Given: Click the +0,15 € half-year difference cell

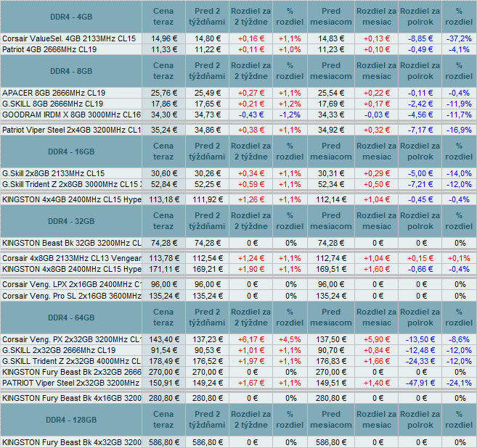Looking at the screenshot, I should (x=420, y=258).
